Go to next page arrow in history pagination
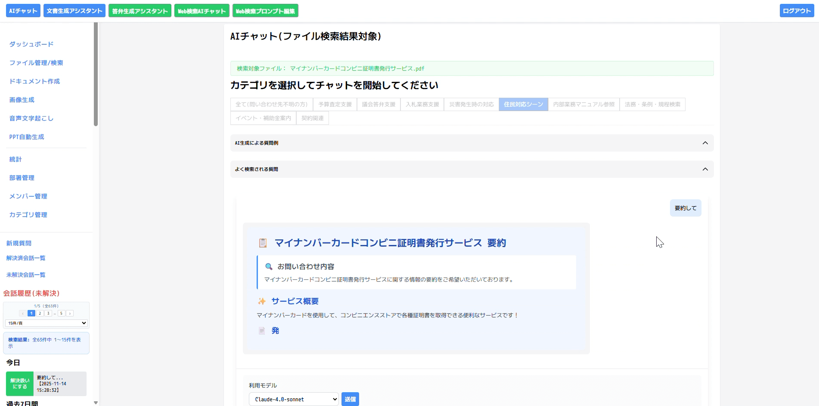The width and height of the screenshot is (819, 406). pos(70,313)
